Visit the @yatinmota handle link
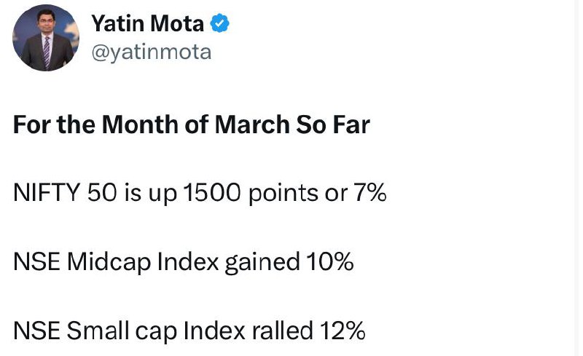Screen dimensions: 583x356 pos(152,52)
